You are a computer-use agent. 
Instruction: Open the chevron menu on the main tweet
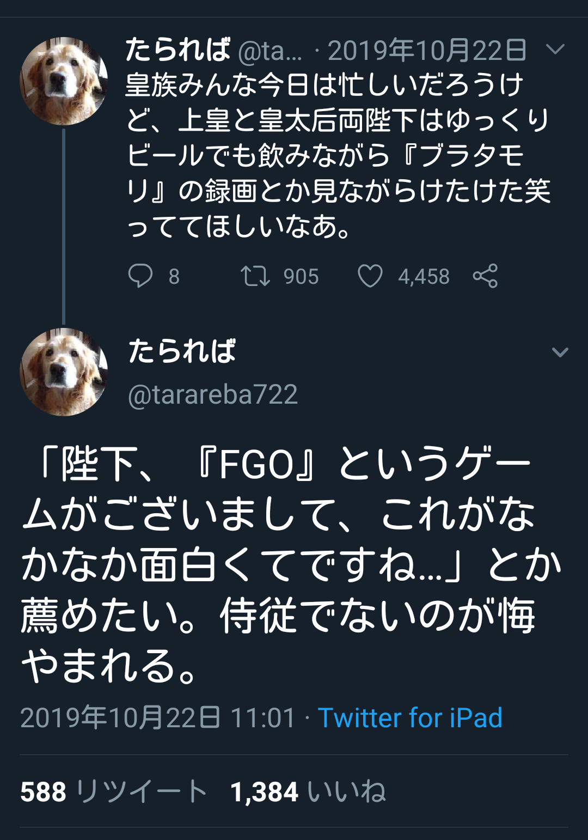(560, 352)
